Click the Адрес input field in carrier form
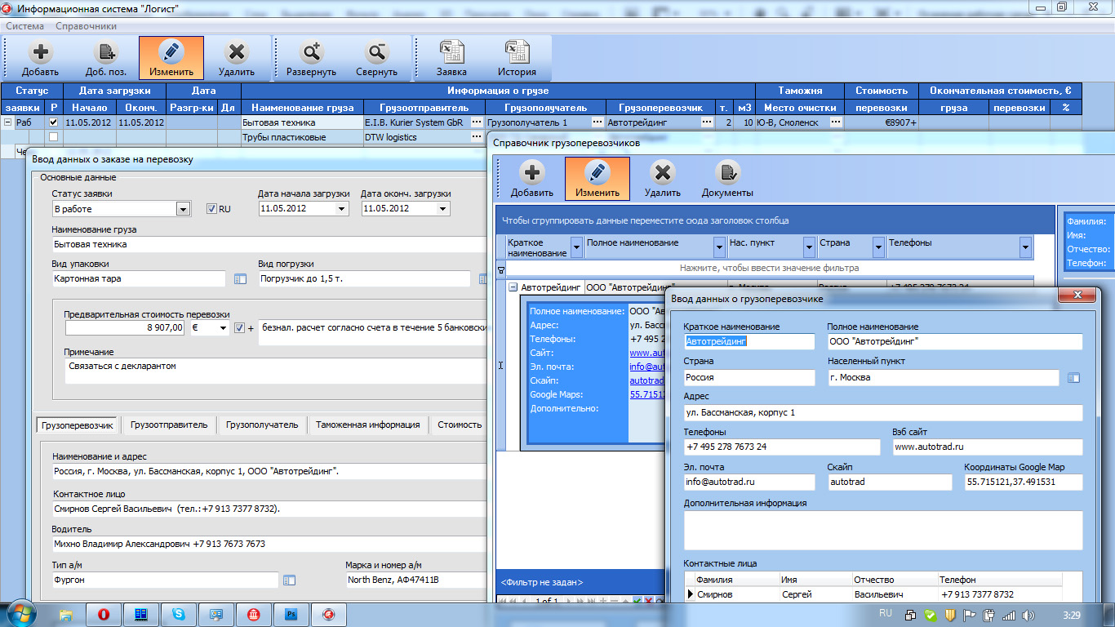The height and width of the screenshot is (627, 1115). click(882, 413)
